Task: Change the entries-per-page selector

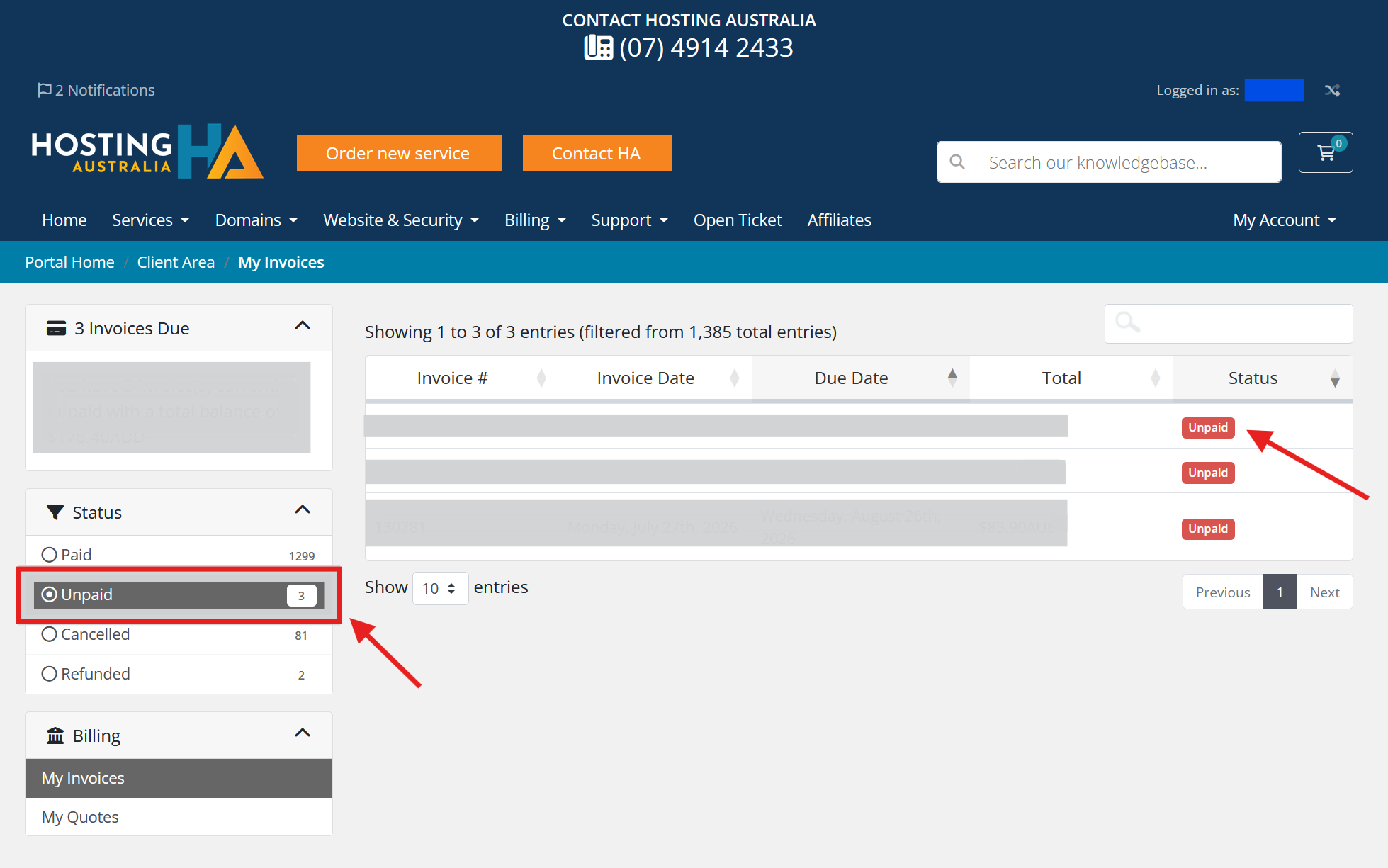Action: (x=440, y=588)
